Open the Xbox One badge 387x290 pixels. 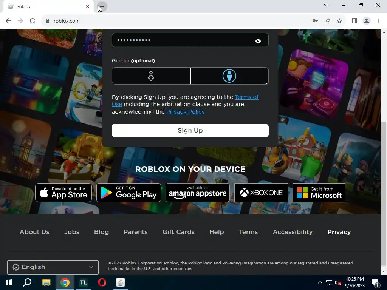point(261,193)
